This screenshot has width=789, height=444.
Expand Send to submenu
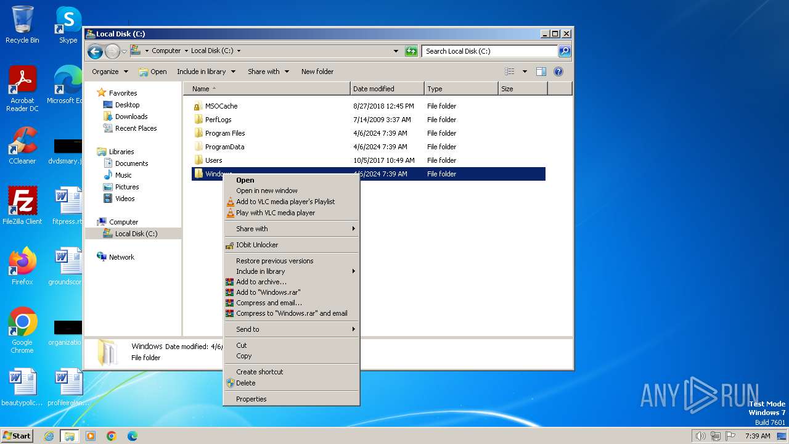pos(291,329)
